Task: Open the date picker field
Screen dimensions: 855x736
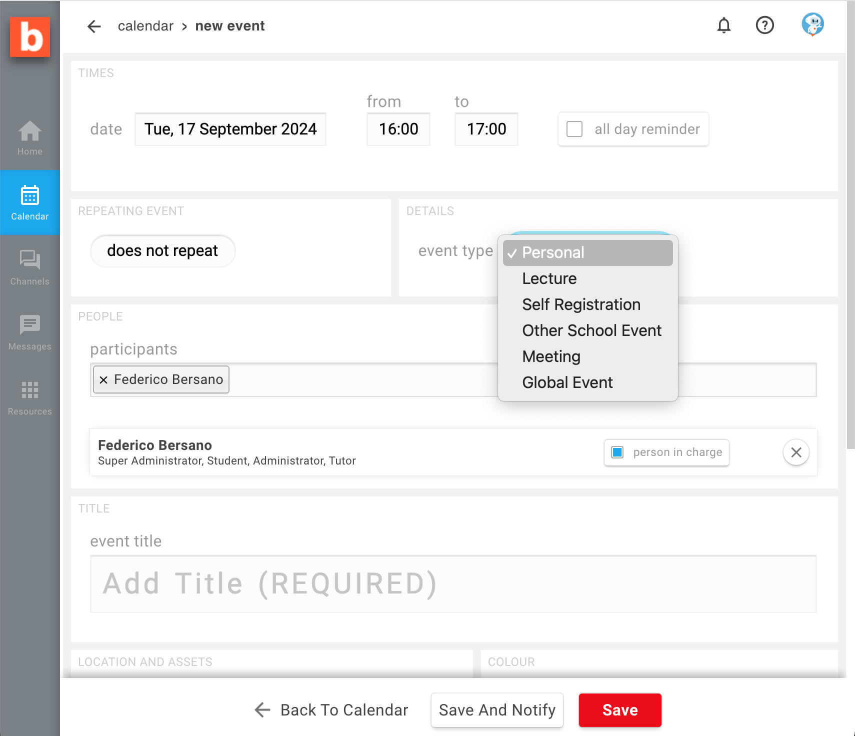Action: (x=230, y=129)
